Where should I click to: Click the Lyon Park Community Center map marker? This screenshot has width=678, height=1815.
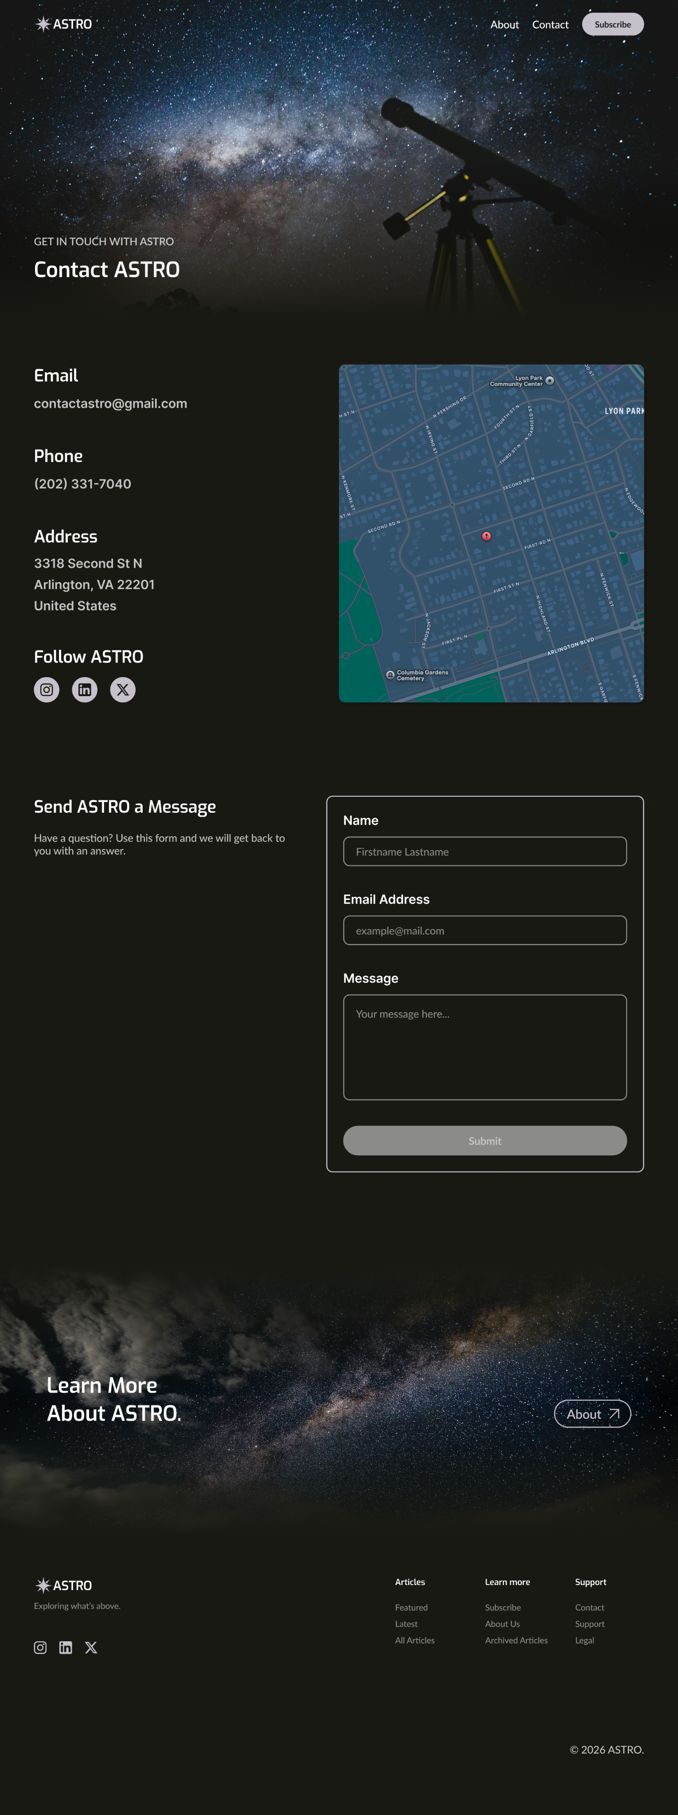pos(550,381)
